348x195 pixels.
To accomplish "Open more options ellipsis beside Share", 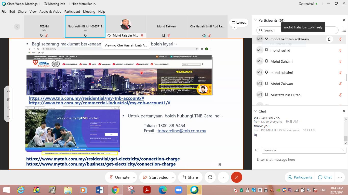I will pos(223,177).
